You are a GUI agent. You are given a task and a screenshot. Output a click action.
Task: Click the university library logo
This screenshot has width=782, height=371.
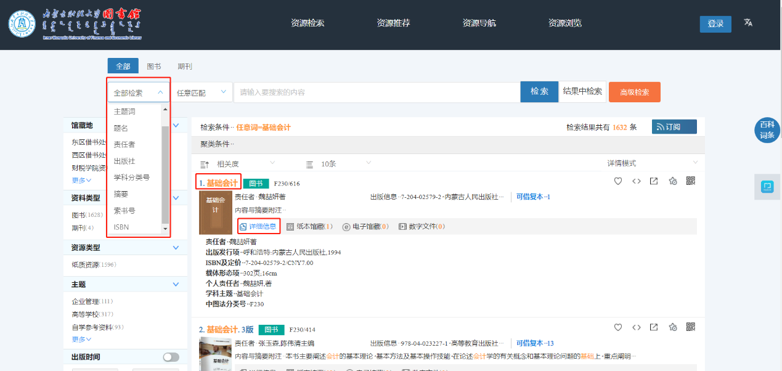tap(75, 25)
